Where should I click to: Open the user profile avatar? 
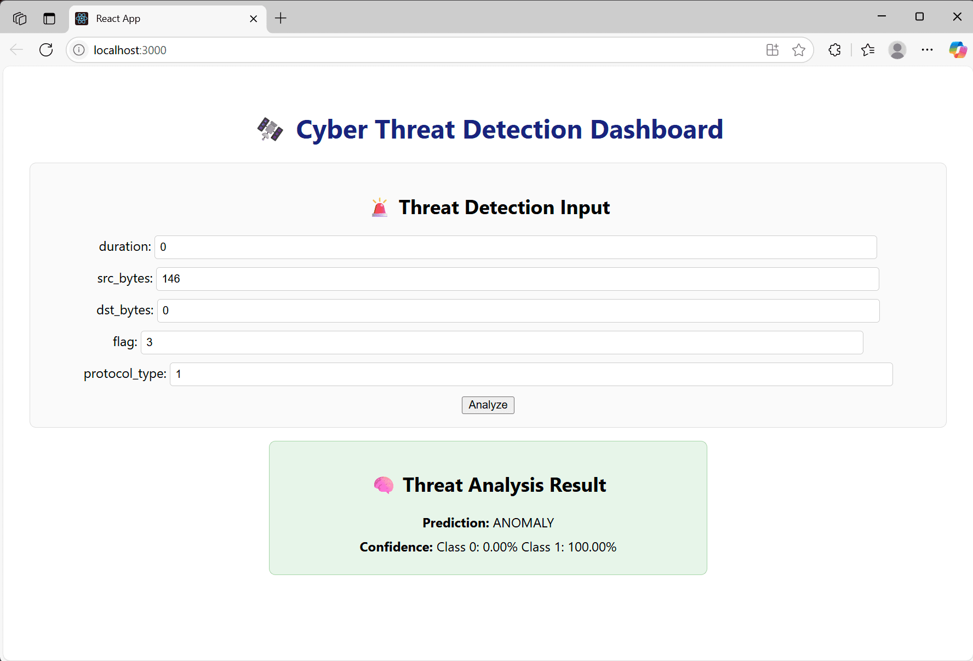(x=897, y=50)
